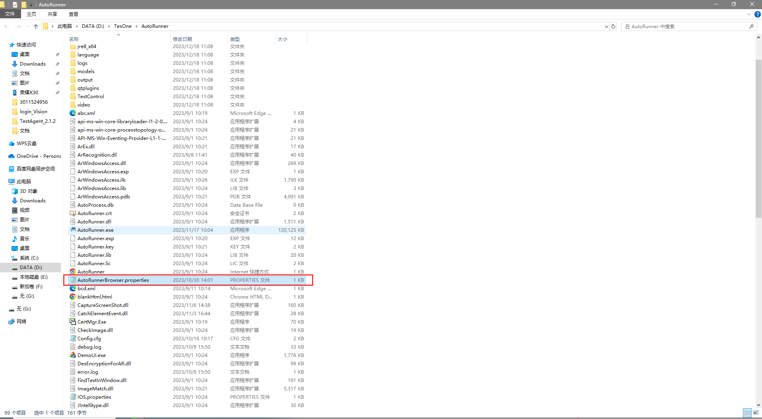Image resolution: width=762 pixels, height=419 pixels.
Task: Open recent locations dropdown arrow
Action: point(27,27)
